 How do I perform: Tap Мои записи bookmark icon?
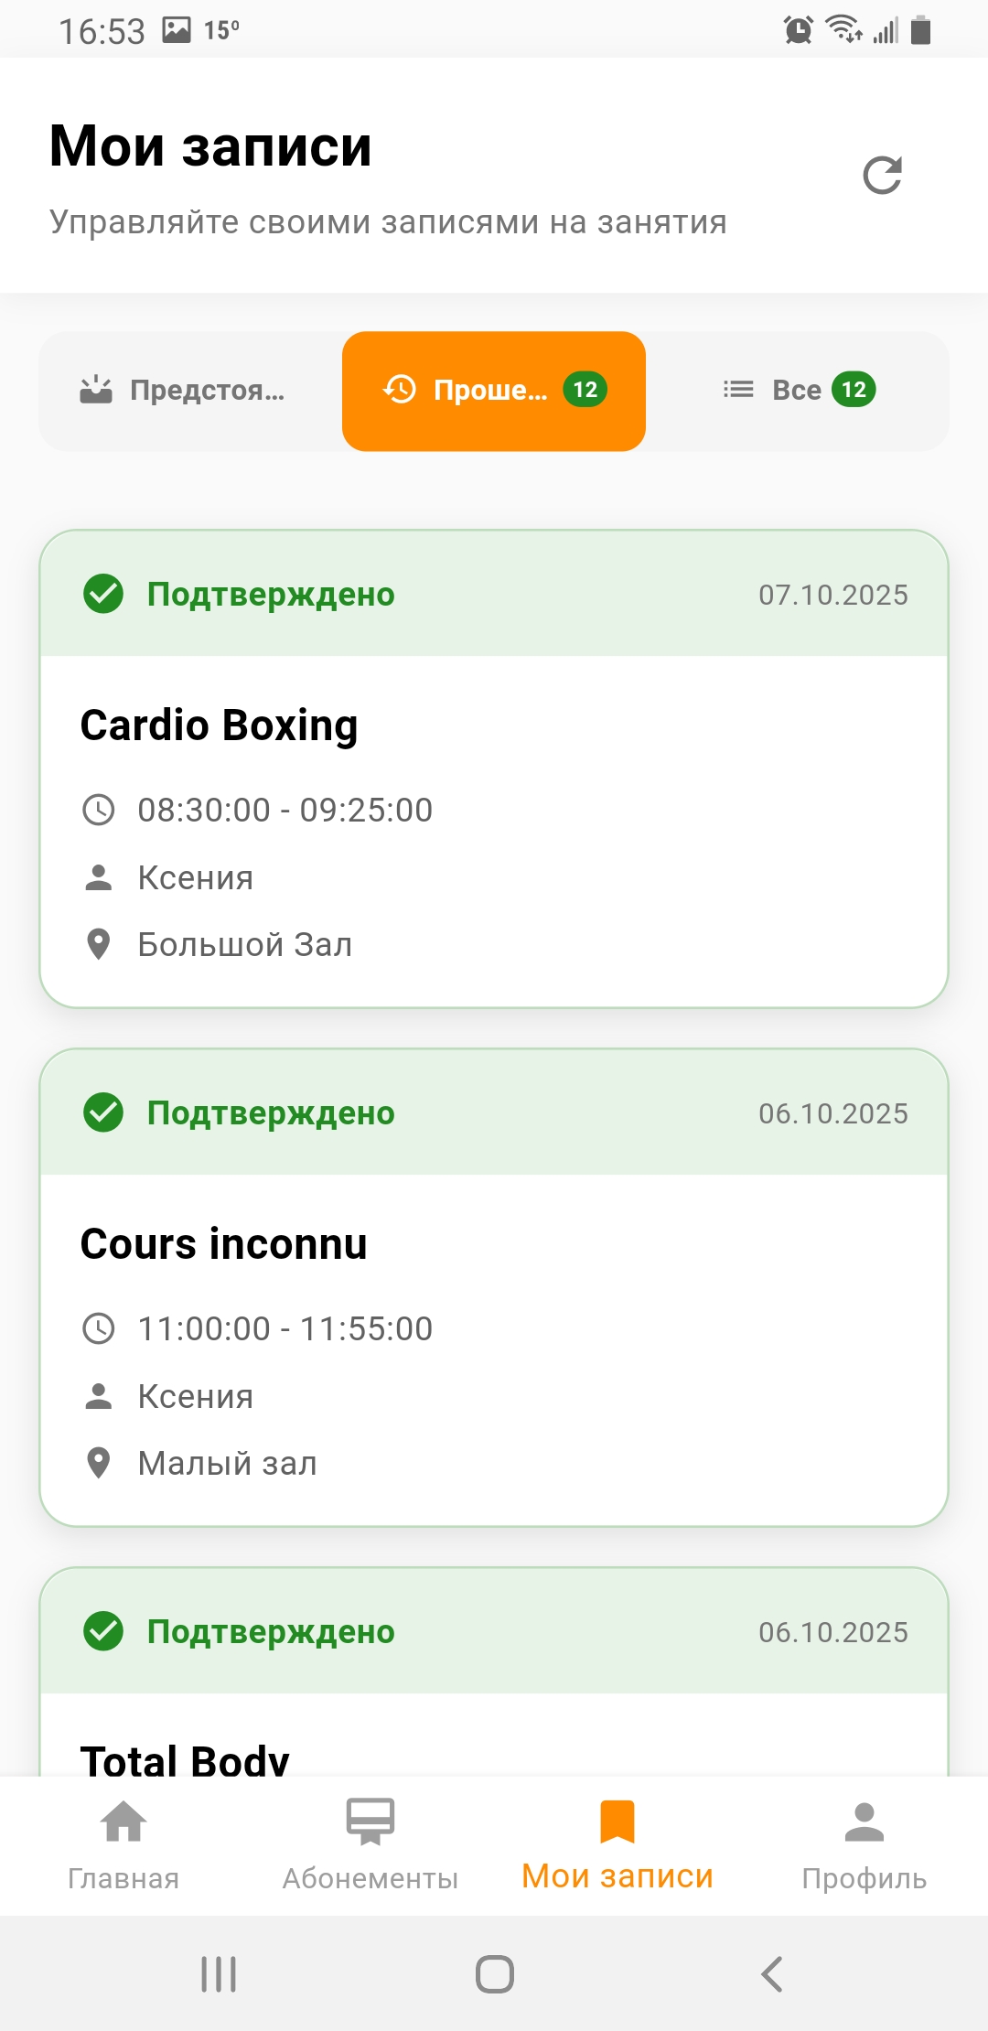click(617, 1821)
